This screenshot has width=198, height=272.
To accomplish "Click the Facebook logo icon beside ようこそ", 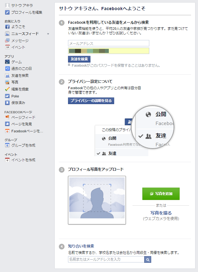I will pos(7,27).
